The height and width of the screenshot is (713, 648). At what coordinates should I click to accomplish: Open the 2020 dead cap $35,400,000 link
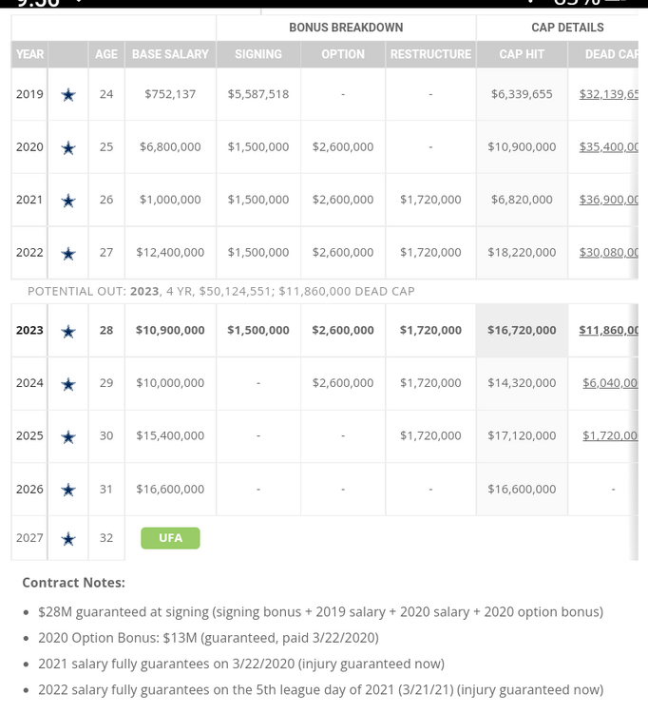click(608, 146)
